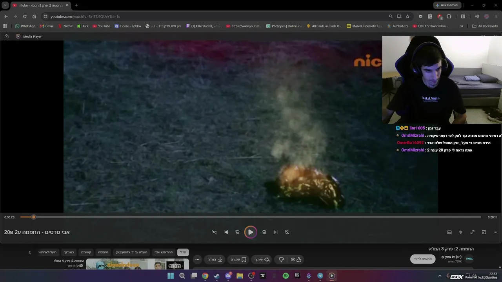Select the בשבילך filter chip

[69, 252]
